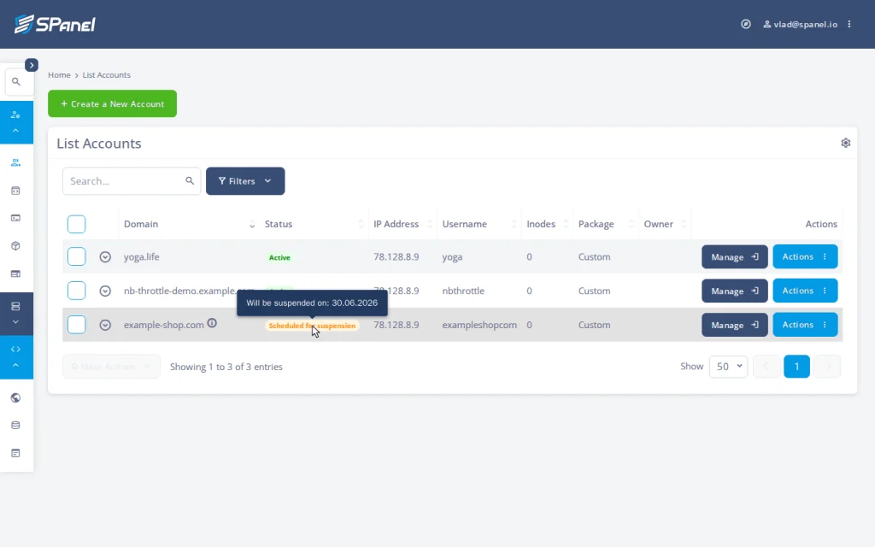Viewport: 875px width, 547px height.
Task: Open table settings gear icon
Action: click(845, 143)
